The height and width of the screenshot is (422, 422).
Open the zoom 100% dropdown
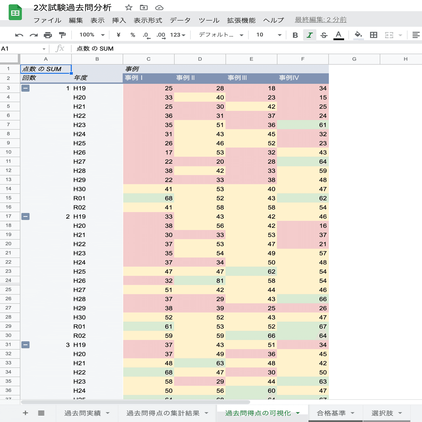click(x=92, y=35)
